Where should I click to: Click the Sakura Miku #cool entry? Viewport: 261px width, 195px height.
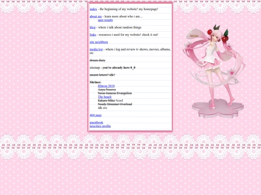(x=110, y=101)
